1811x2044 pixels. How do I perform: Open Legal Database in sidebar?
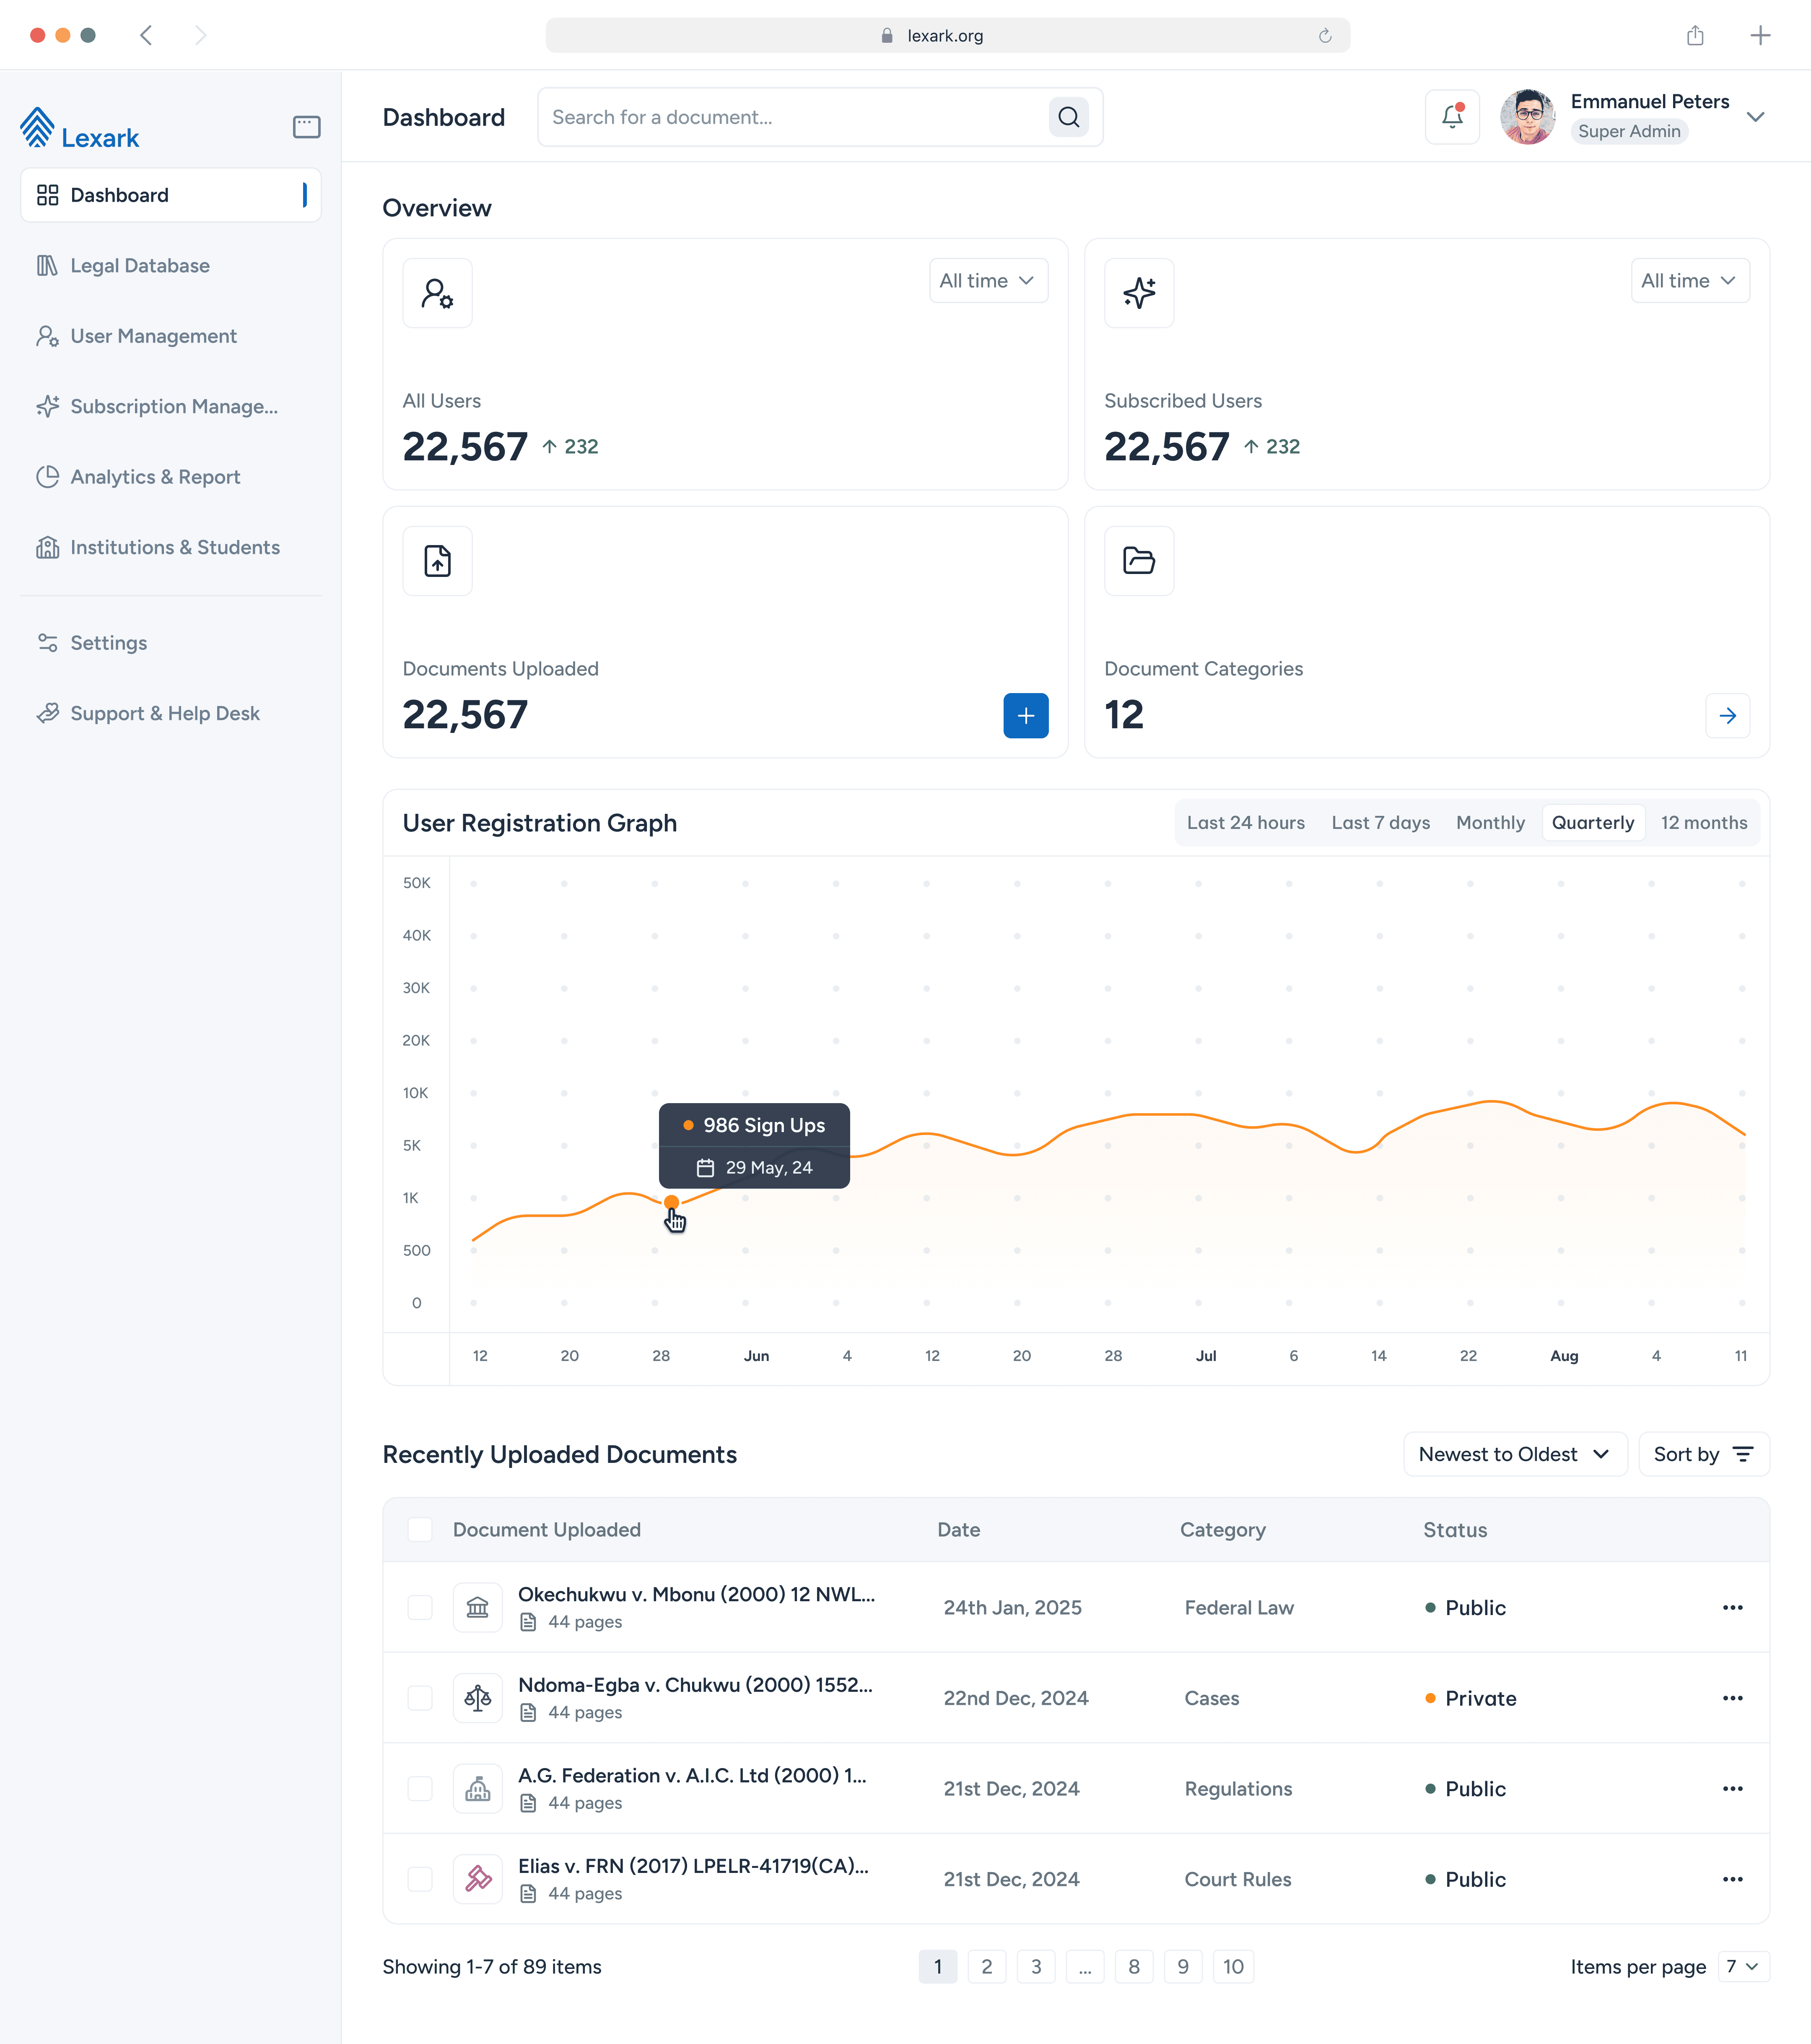pos(140,266)
